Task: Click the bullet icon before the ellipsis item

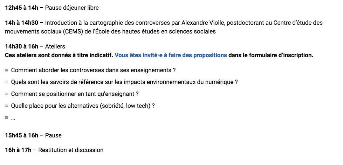Action: [7, 118]
